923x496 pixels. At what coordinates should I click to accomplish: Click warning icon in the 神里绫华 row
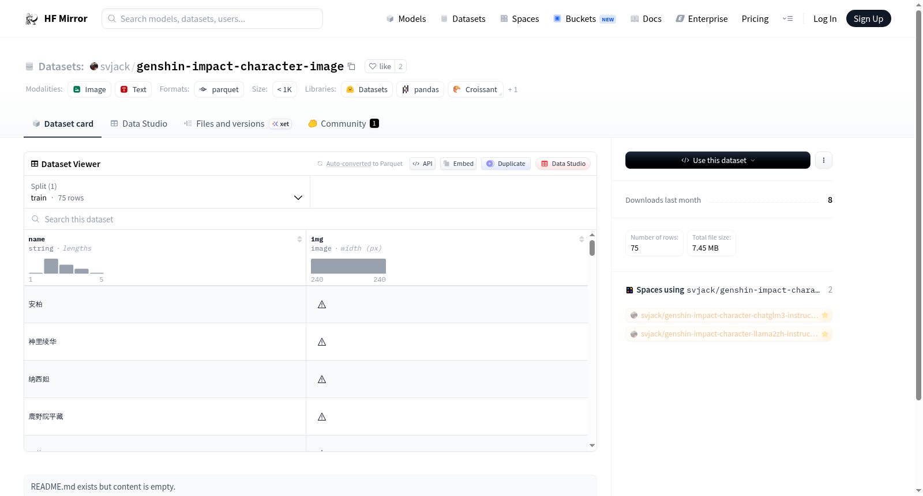pyautogui.click(x=322, y=342)
